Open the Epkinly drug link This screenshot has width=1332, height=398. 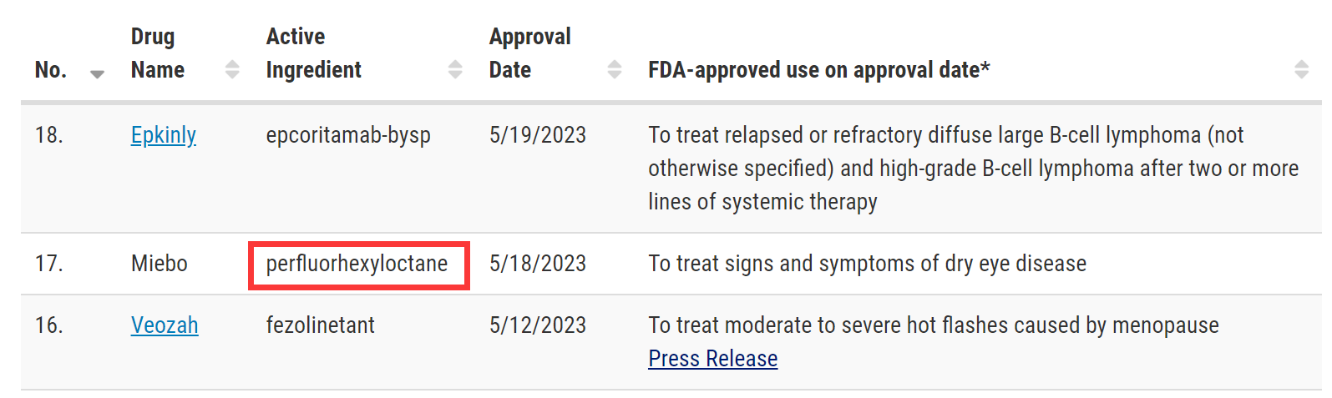(164, 135)
